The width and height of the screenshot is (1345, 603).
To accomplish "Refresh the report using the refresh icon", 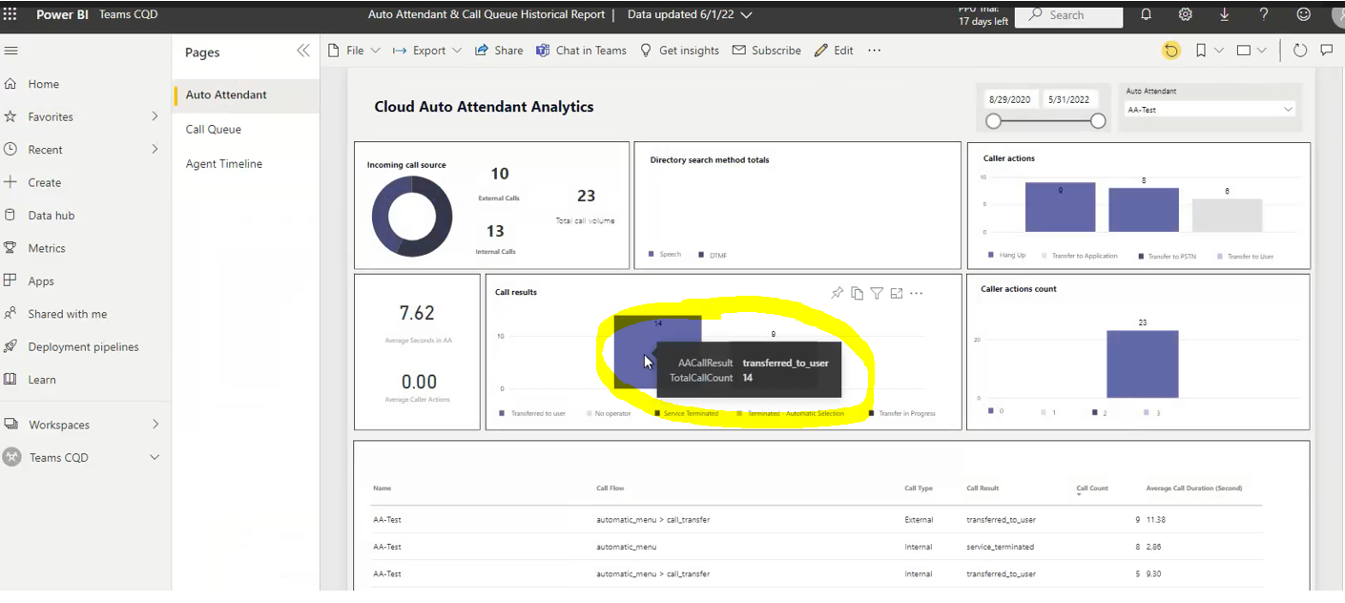I will pyautogui.click(x=1300, y=51).
